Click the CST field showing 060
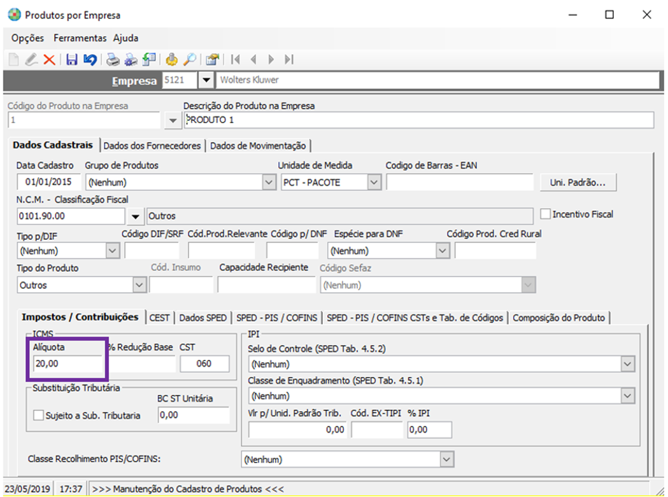 point(204,364)
